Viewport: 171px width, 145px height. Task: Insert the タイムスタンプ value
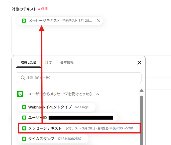click(53, 139)
